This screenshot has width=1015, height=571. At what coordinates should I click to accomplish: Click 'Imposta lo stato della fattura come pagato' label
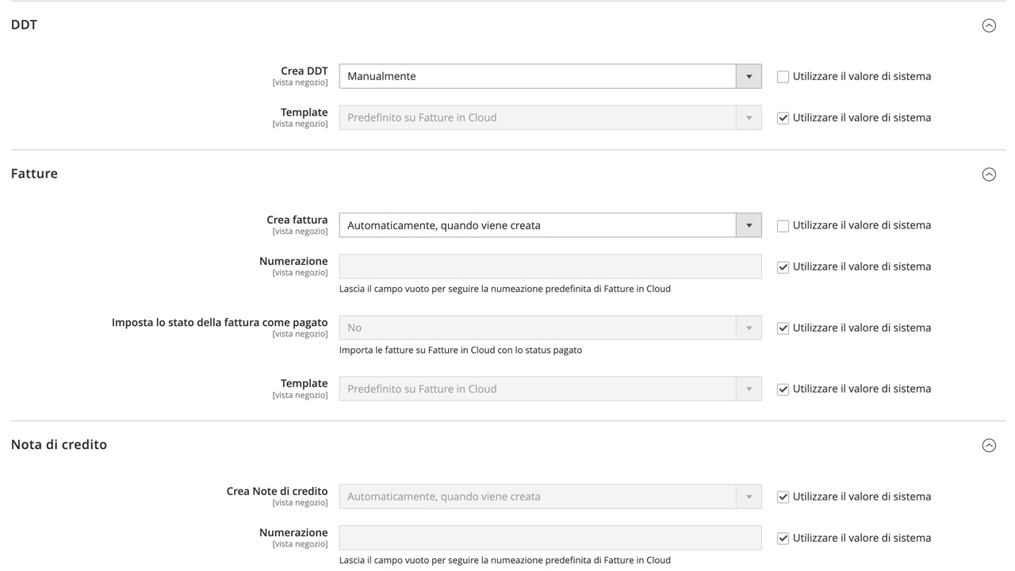point(220,323)
